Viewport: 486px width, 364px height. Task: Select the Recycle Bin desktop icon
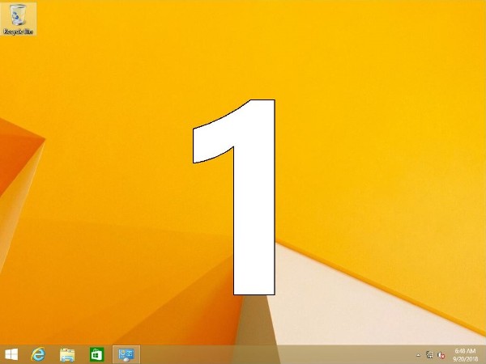tap(18, 19)
